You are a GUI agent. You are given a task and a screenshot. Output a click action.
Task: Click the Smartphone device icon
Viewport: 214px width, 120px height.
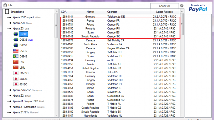7,12
